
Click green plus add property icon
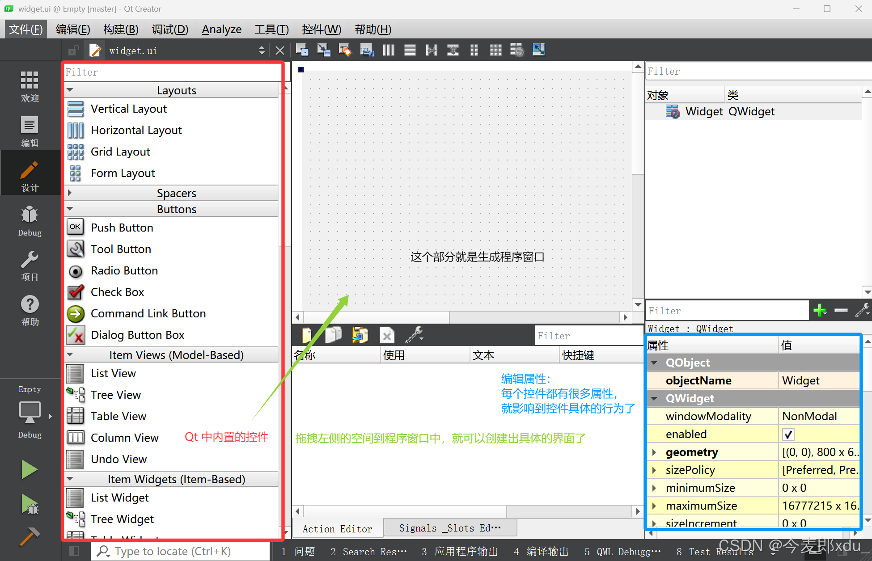coord(820,310)
